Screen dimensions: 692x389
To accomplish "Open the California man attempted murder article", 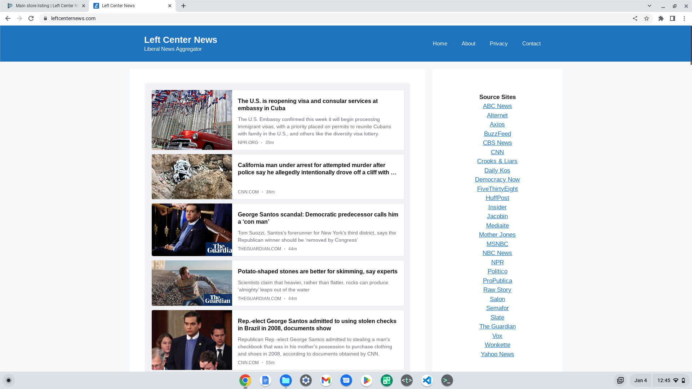I will pyautogui.click(x=317, y=169).
